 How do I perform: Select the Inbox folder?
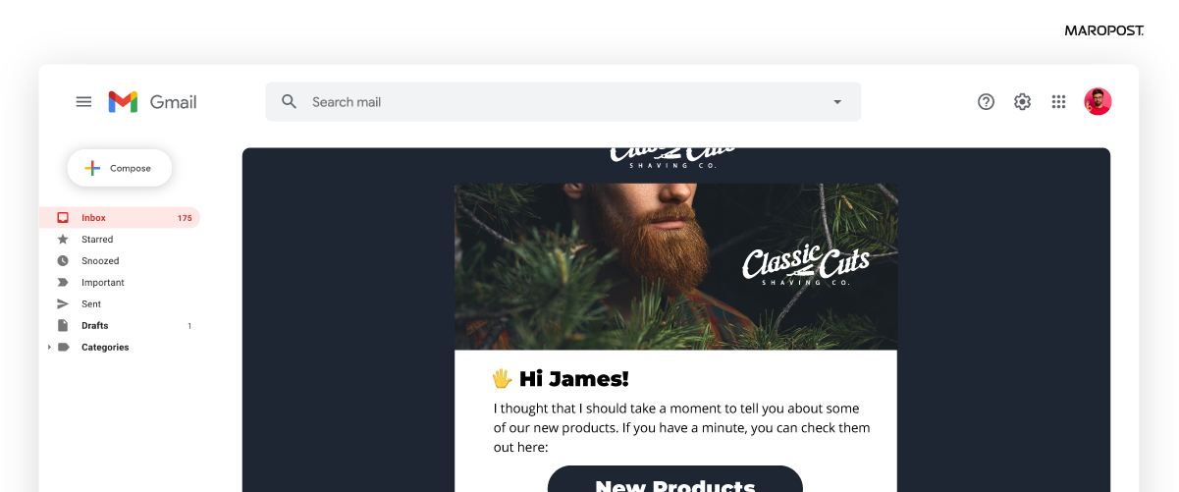pyautogui.click(x=120, y=218)
